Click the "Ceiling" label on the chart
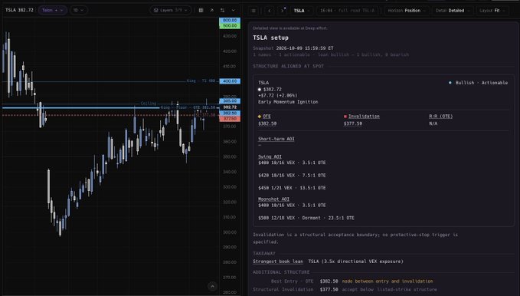Screen dimensions: 520x296 149,104
